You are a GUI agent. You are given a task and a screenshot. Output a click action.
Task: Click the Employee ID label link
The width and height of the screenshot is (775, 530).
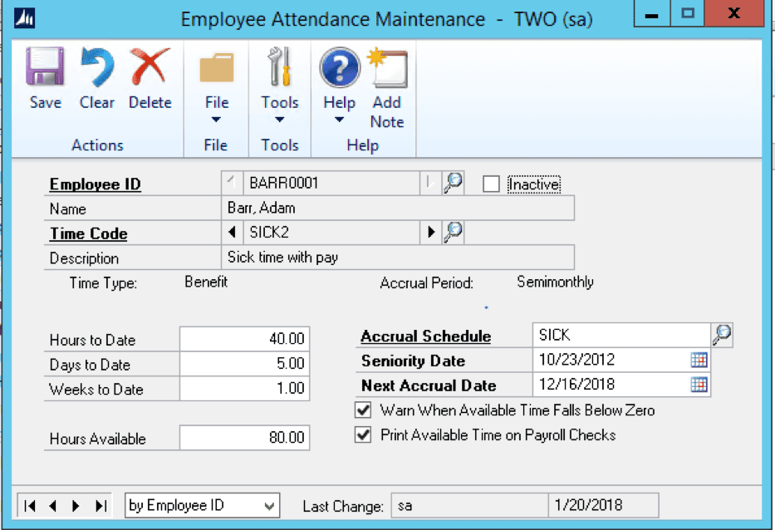(95, 184)
